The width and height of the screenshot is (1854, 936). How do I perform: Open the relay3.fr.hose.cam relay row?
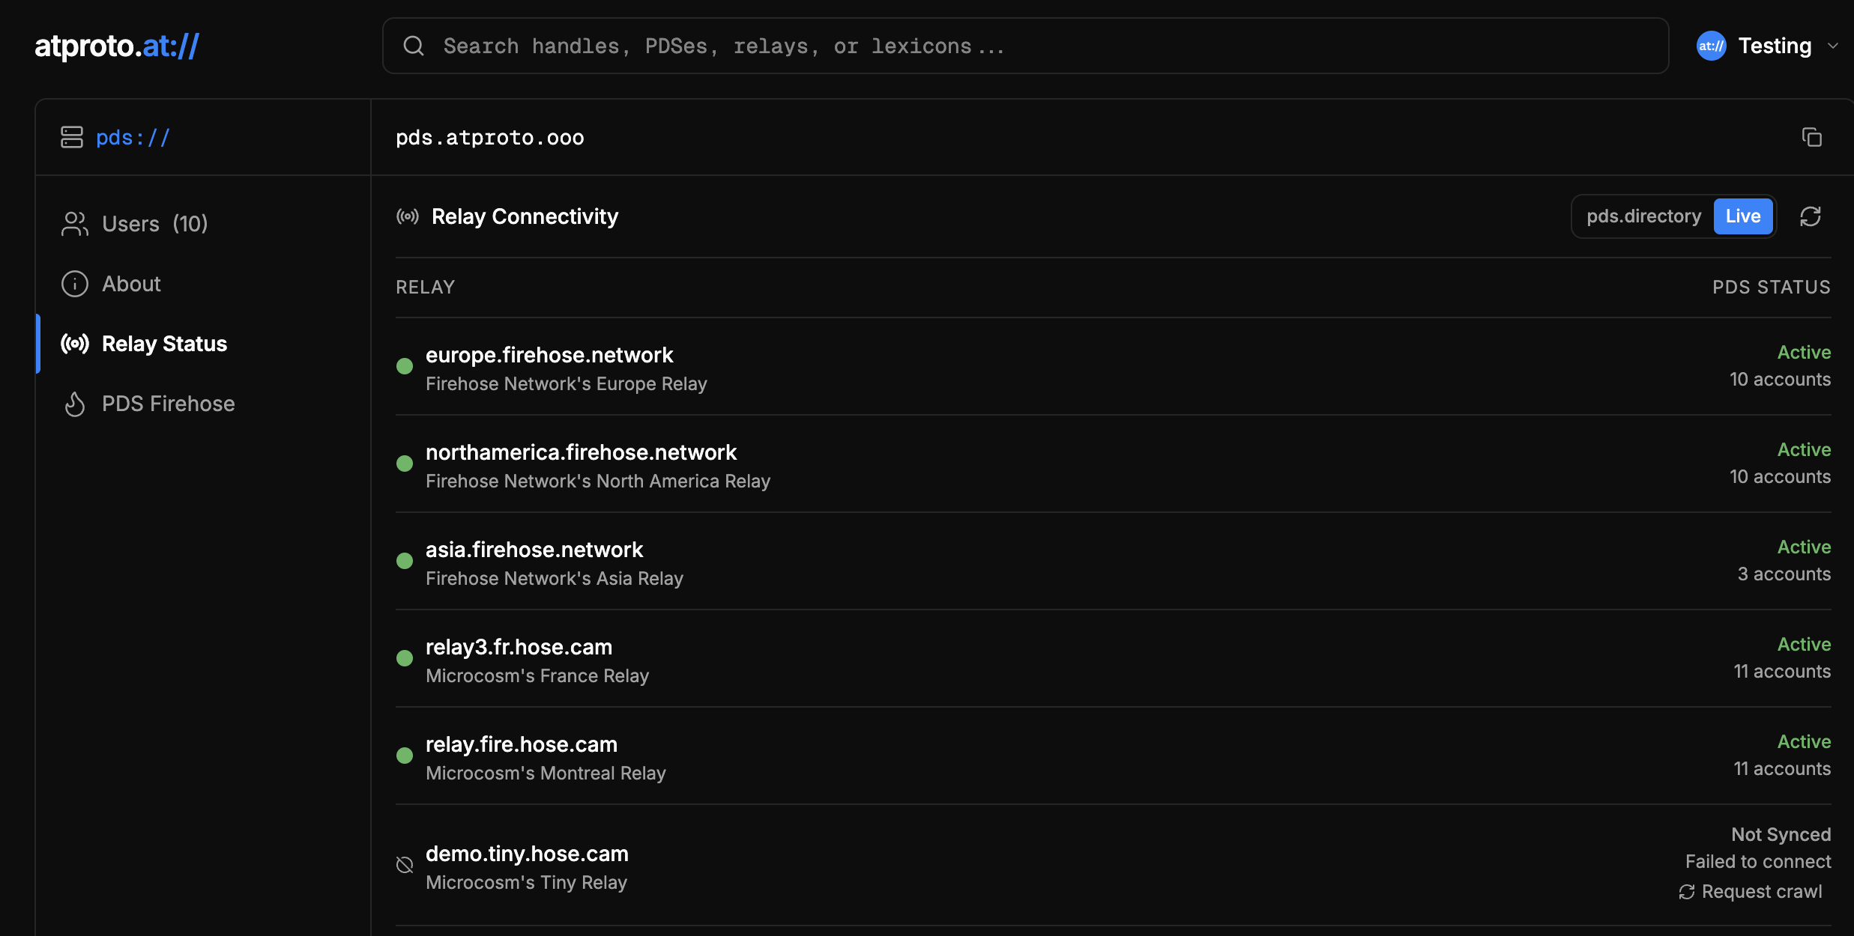(x=519, y=647)
